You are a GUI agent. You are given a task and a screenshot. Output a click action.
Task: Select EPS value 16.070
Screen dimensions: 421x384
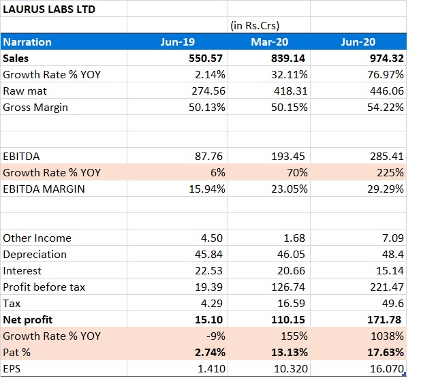pyautogui.click(x=358, y=369)
